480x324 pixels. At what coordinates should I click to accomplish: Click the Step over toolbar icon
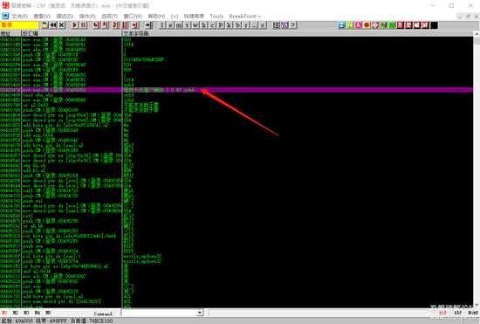[105, 25]
